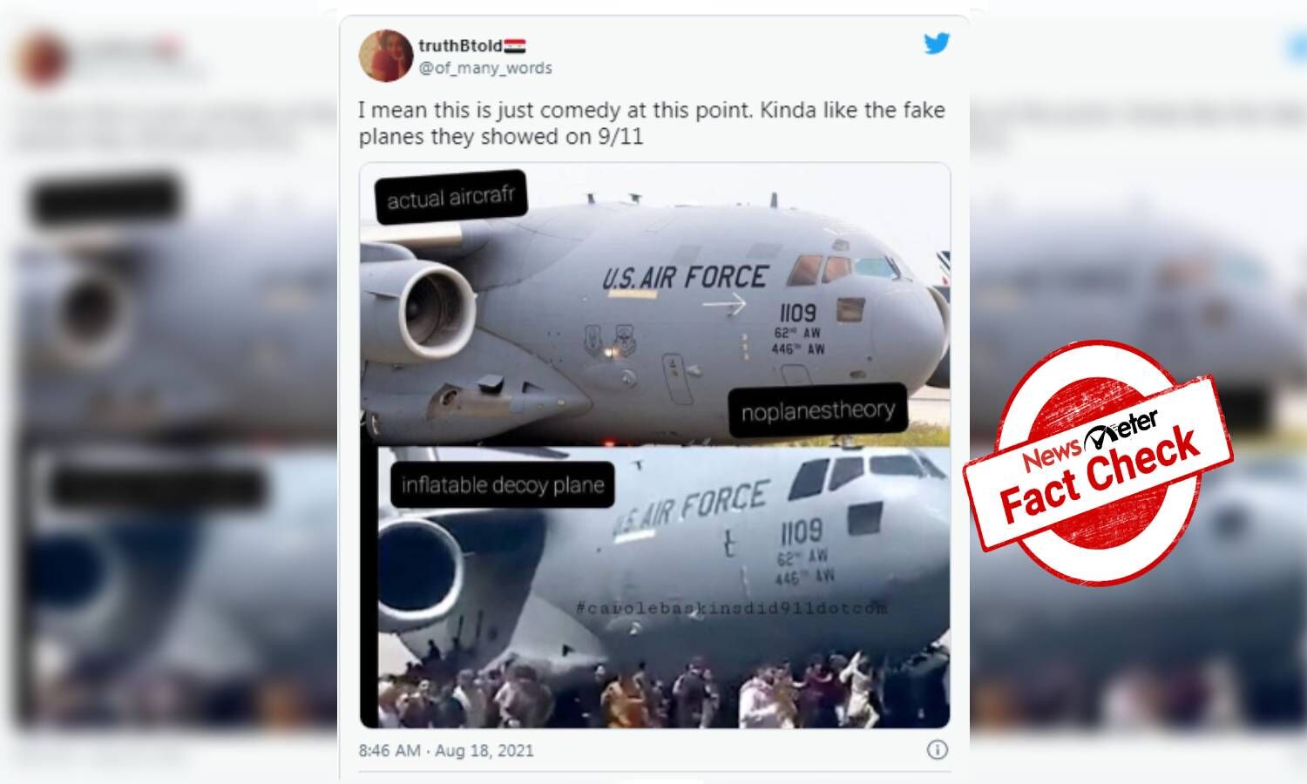Image resolution: width=1307 pixels, height=784 pixels.
Task: Click the #carolebaskinsdid911dotcom watermark text
Action: [x=731, y=608]
